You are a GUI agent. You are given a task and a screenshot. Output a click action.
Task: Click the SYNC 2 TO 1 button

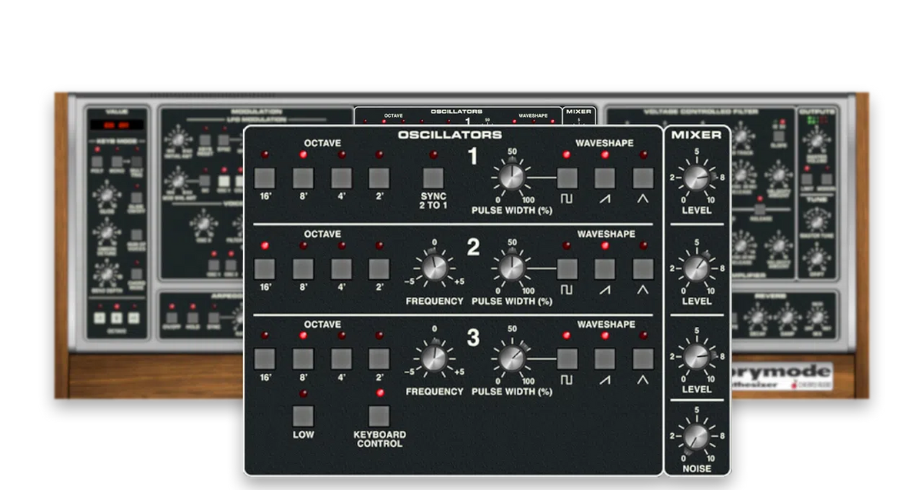tap(432, 178)
